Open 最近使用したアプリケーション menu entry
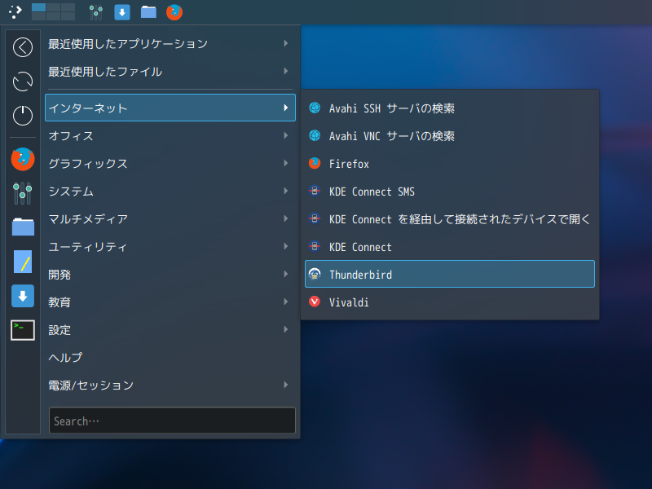 pos(170,43)
